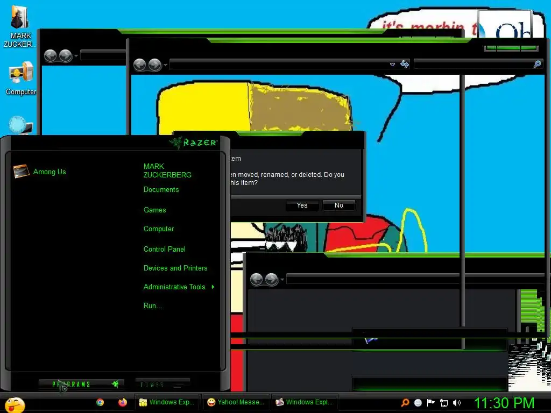Image resolution: width=551 pixels, height=413 pixels.
Task: Go back in the middle Explorer window
Action: (x=140, y=65)
